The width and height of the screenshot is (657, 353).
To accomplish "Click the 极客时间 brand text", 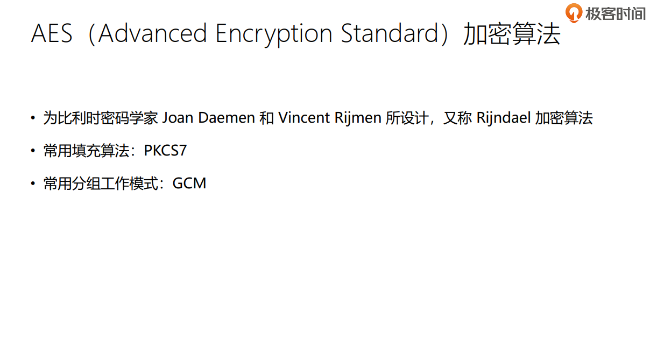I will tap(615, 13).
